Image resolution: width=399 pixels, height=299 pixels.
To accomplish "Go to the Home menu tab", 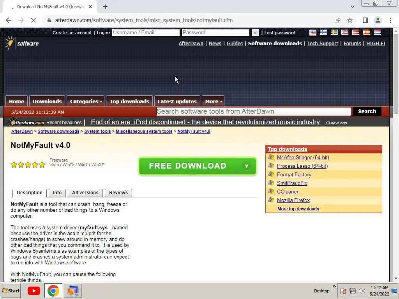I will [x=16, y=101].
